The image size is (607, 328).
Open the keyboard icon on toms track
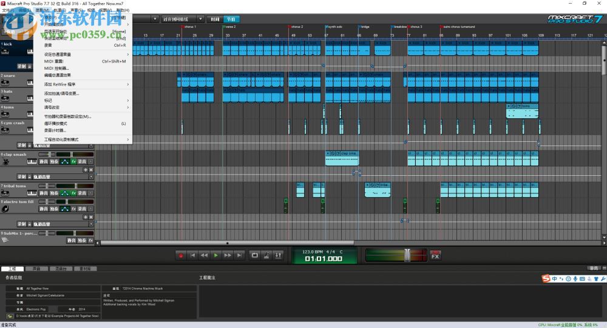pos(30,115)
